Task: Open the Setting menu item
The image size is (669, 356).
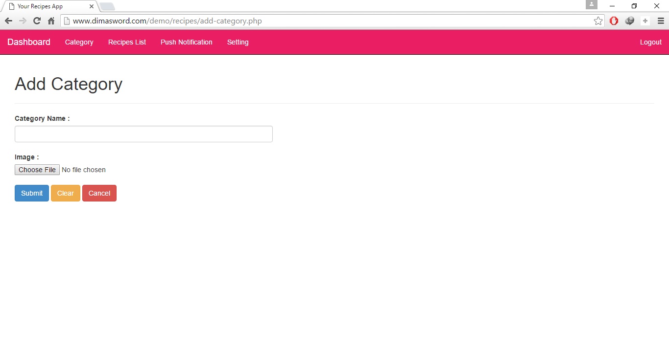Action: 238,42
